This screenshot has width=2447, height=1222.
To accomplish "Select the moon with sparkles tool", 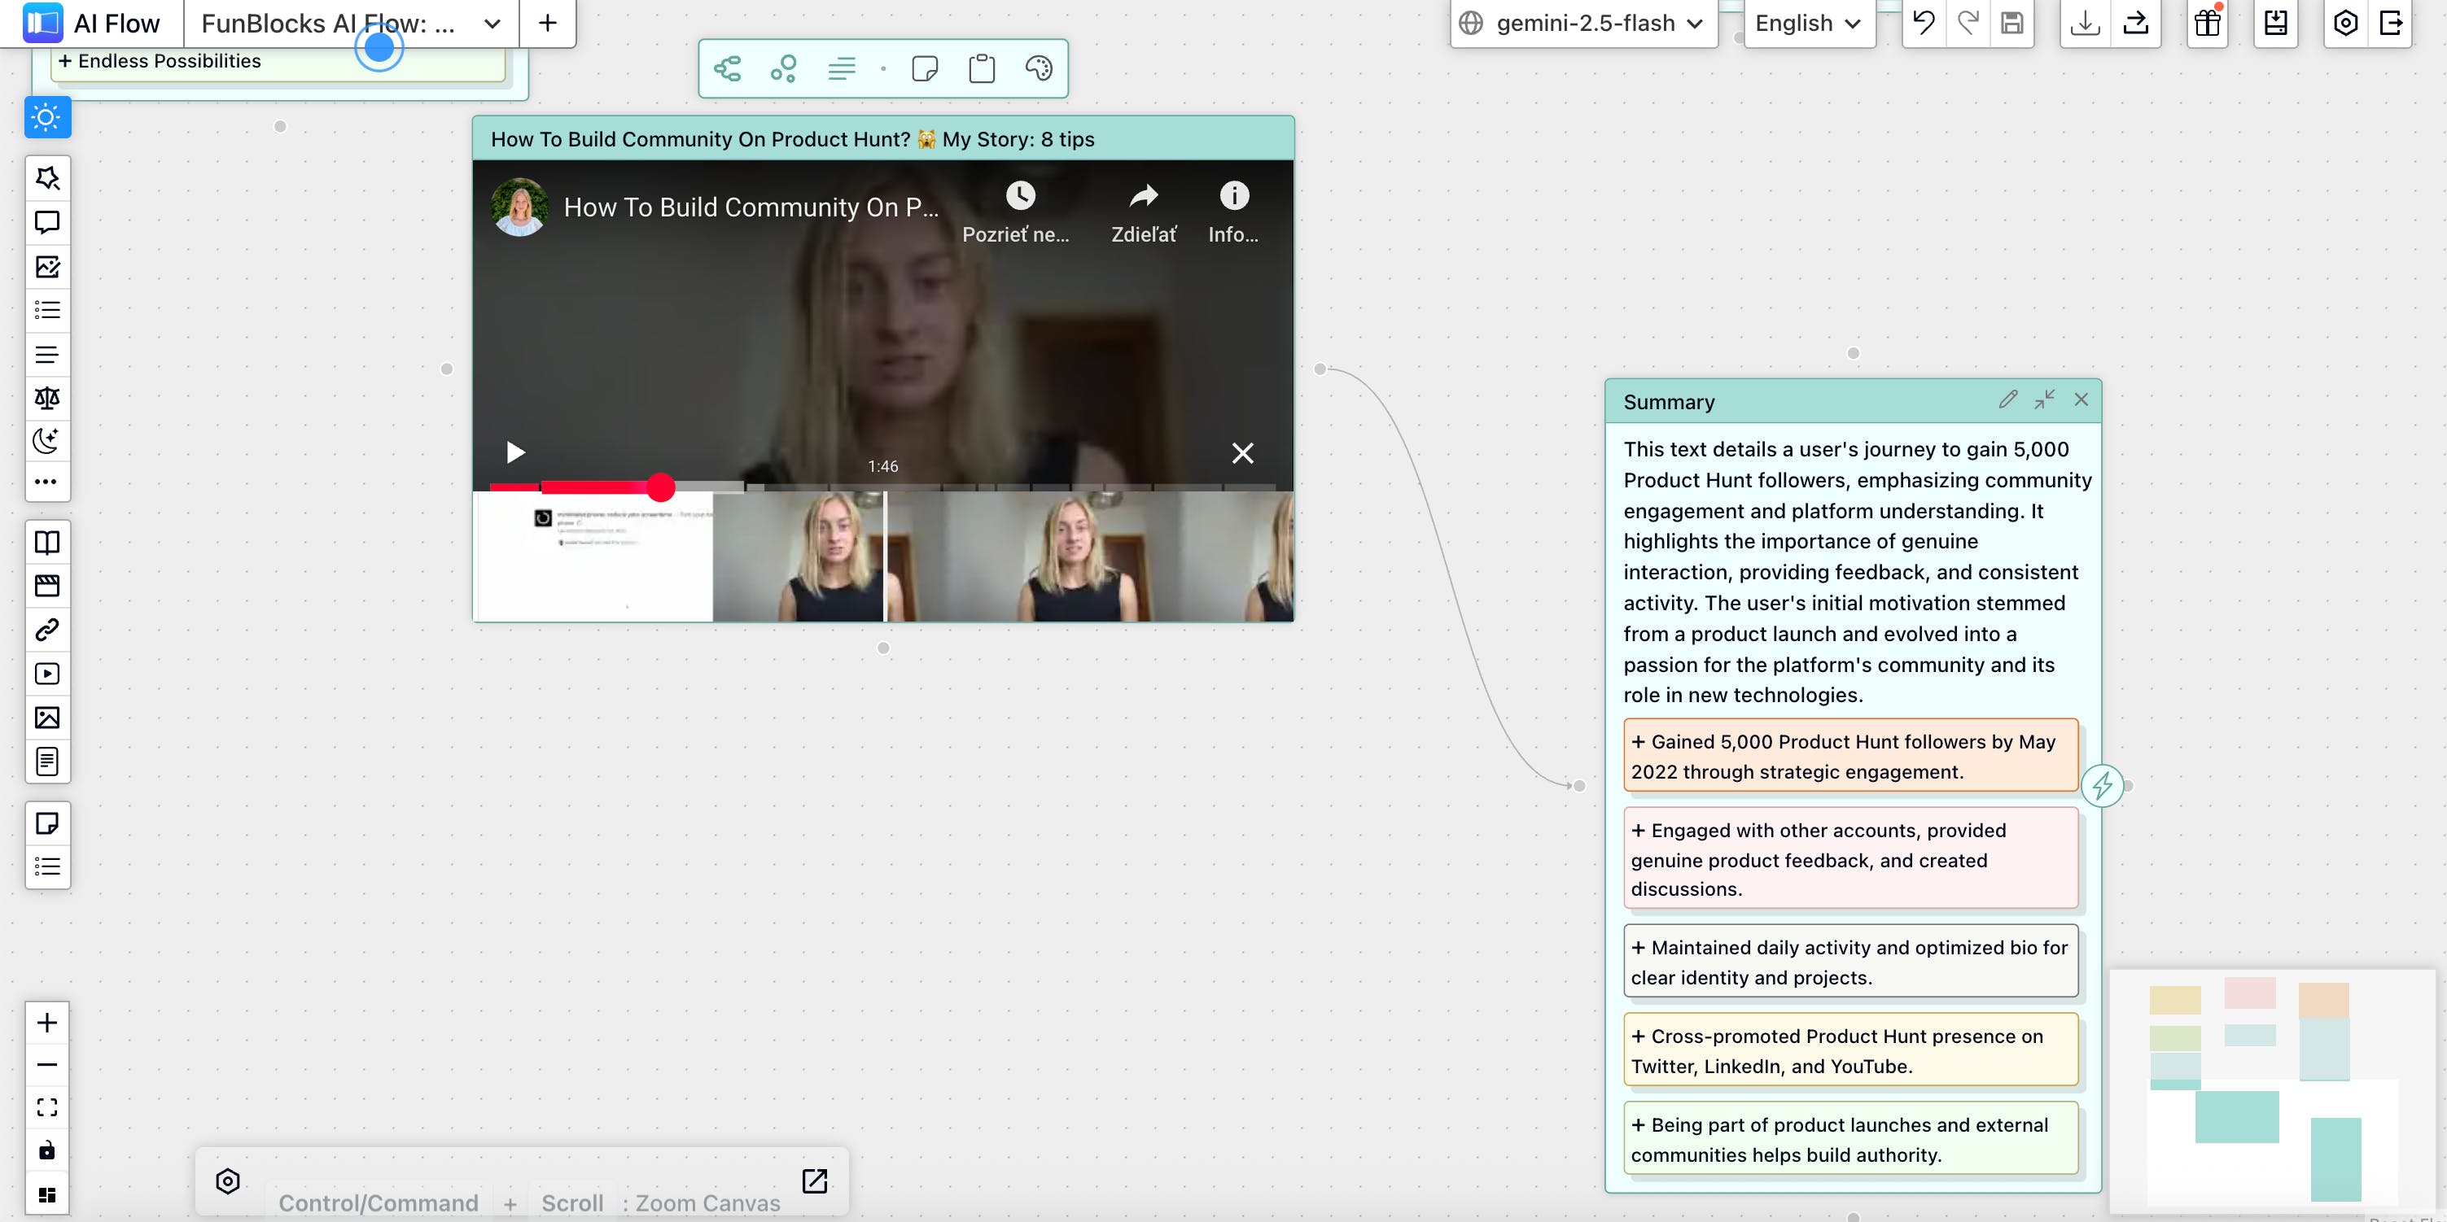I will point(46,441).
